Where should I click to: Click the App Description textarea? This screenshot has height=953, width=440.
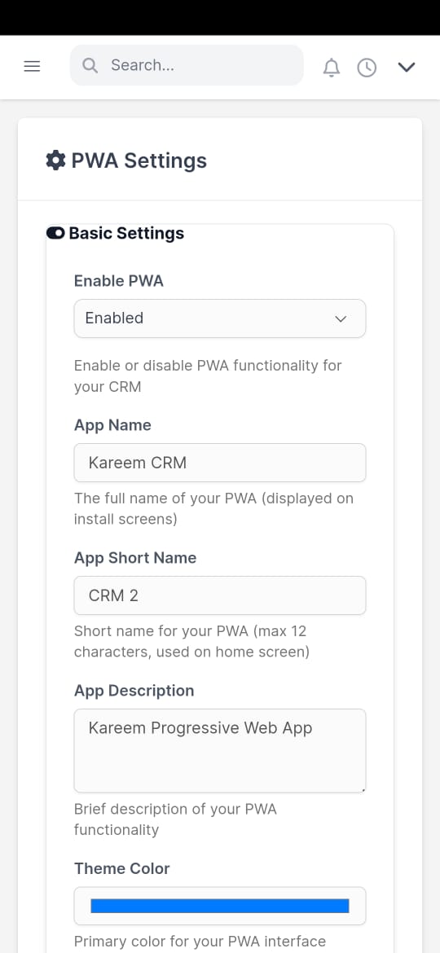[220, 751]
